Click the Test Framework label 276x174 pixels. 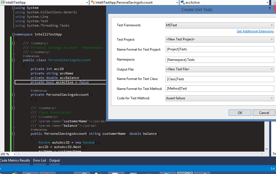[129, 25]
